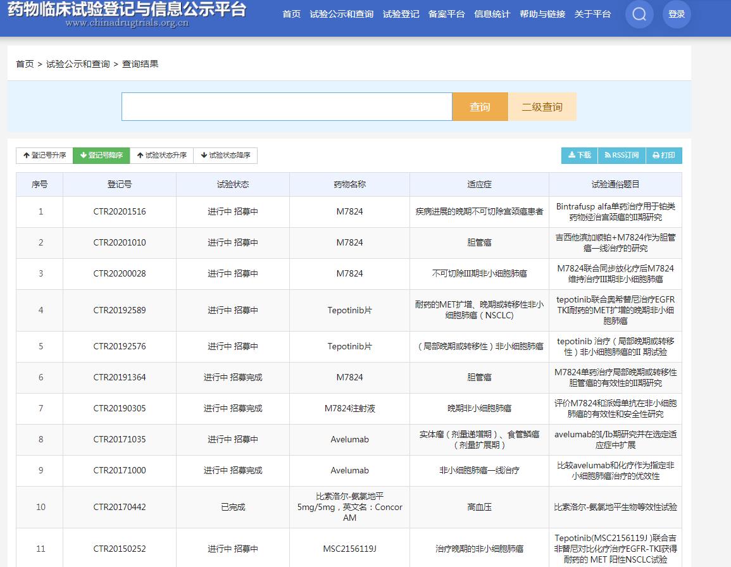
Task: Click the 登录 login button
Action: point(677,14)
